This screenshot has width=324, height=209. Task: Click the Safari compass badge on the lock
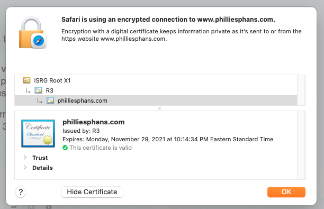point(39,41)
